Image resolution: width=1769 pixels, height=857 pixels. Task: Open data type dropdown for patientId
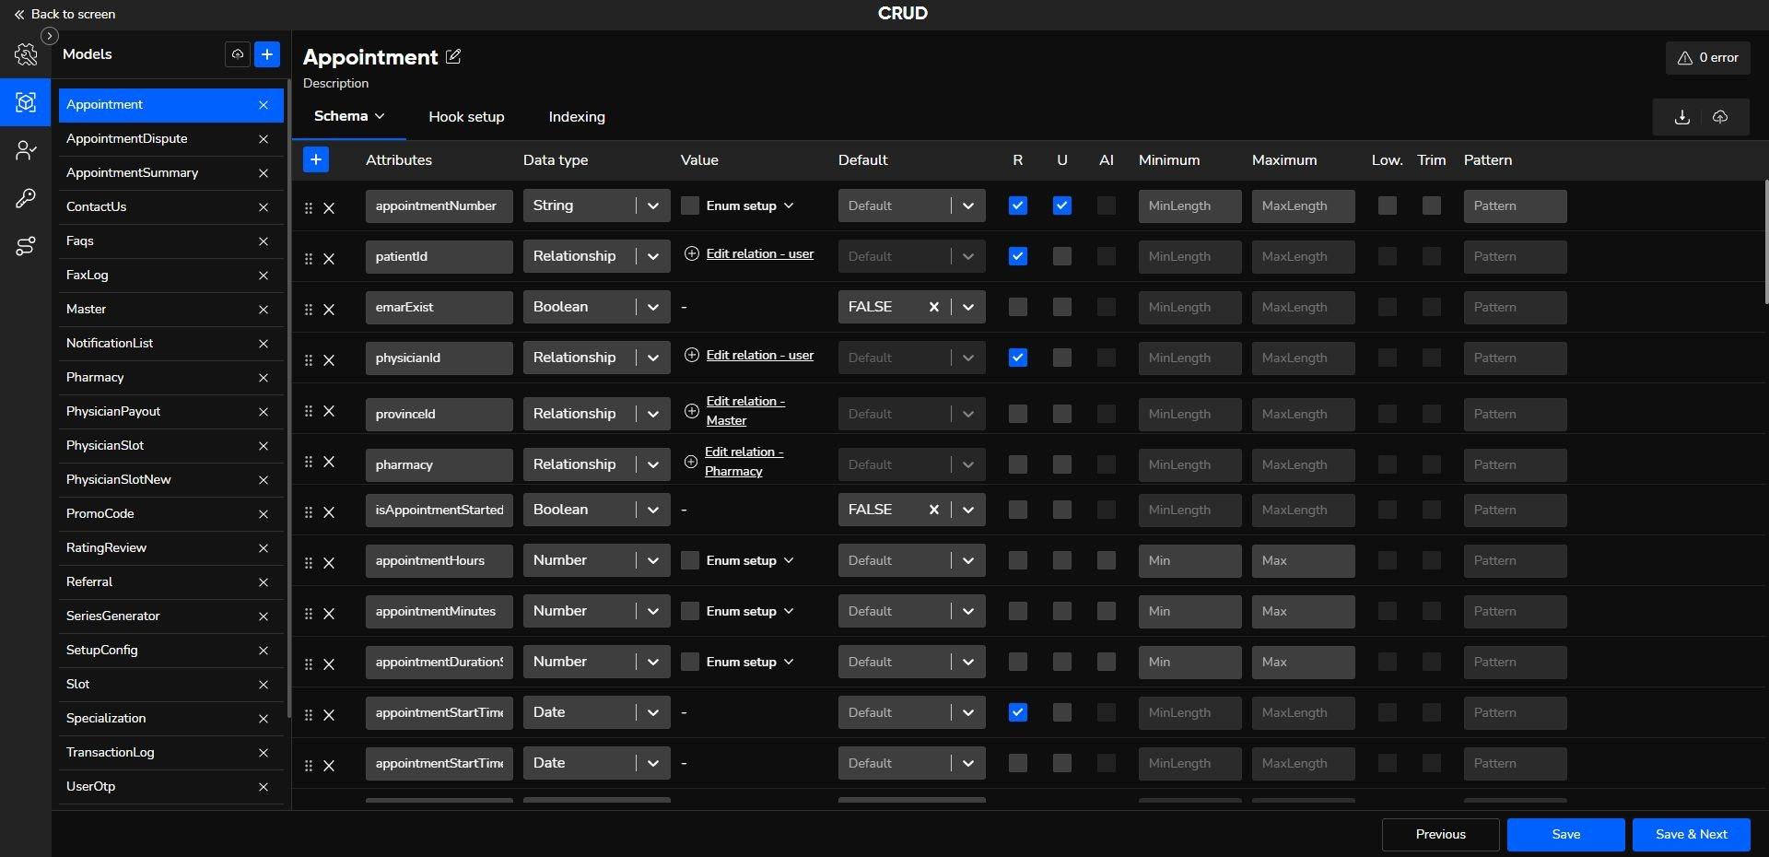[597, 256]
